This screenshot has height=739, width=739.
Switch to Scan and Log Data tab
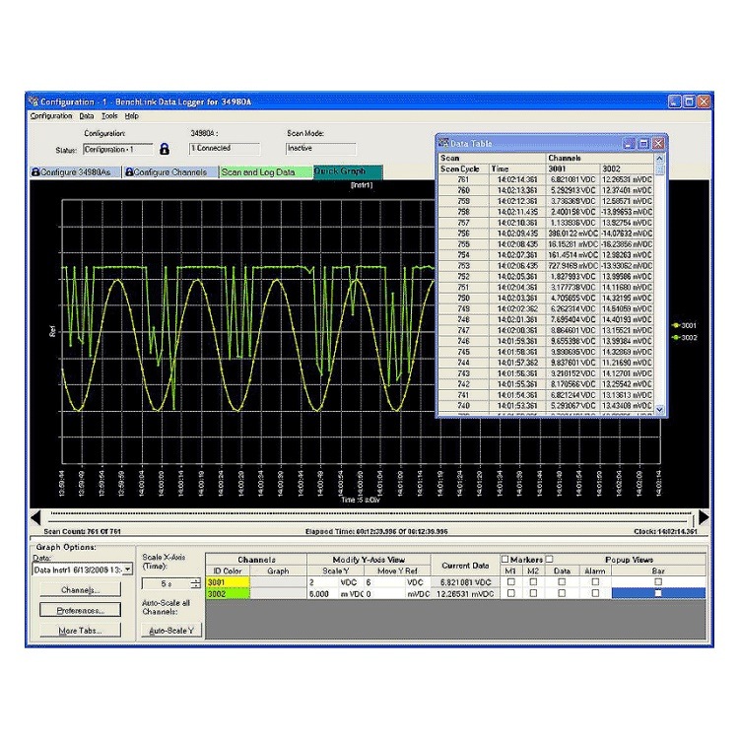(257, 172)
